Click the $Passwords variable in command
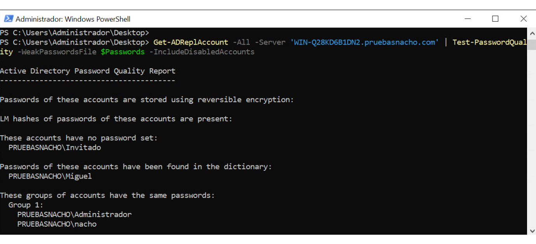Image resolution: width=536 pixels, height=244 pixels. click(122, 52)
